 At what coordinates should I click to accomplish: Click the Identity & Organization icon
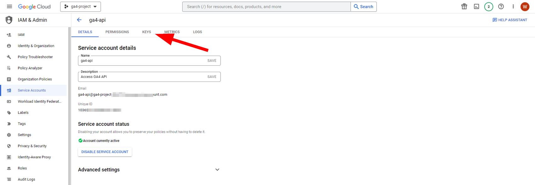9,46
